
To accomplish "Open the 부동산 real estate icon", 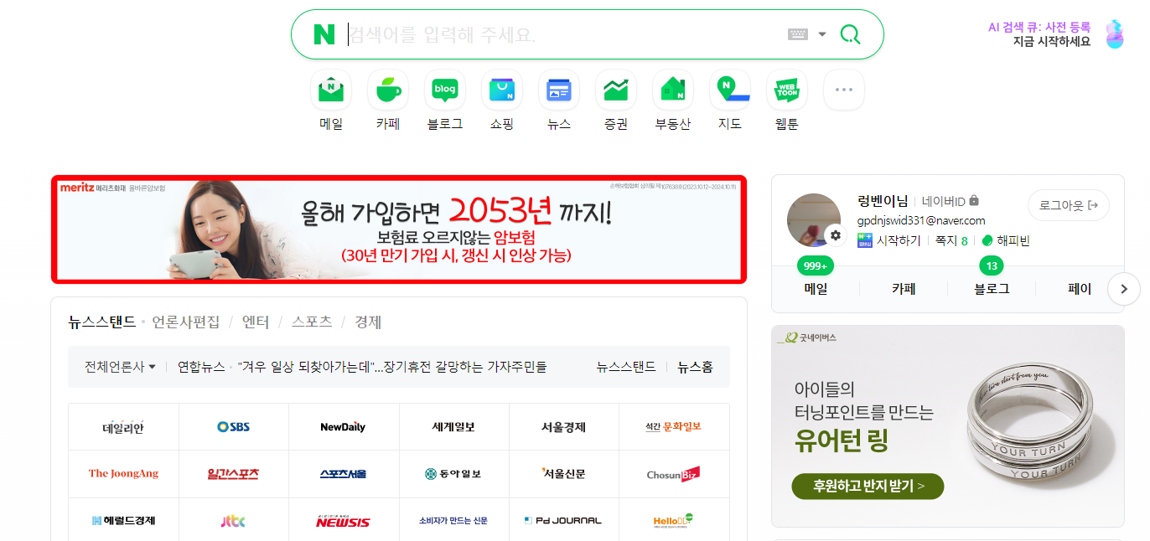I will 673,90.
